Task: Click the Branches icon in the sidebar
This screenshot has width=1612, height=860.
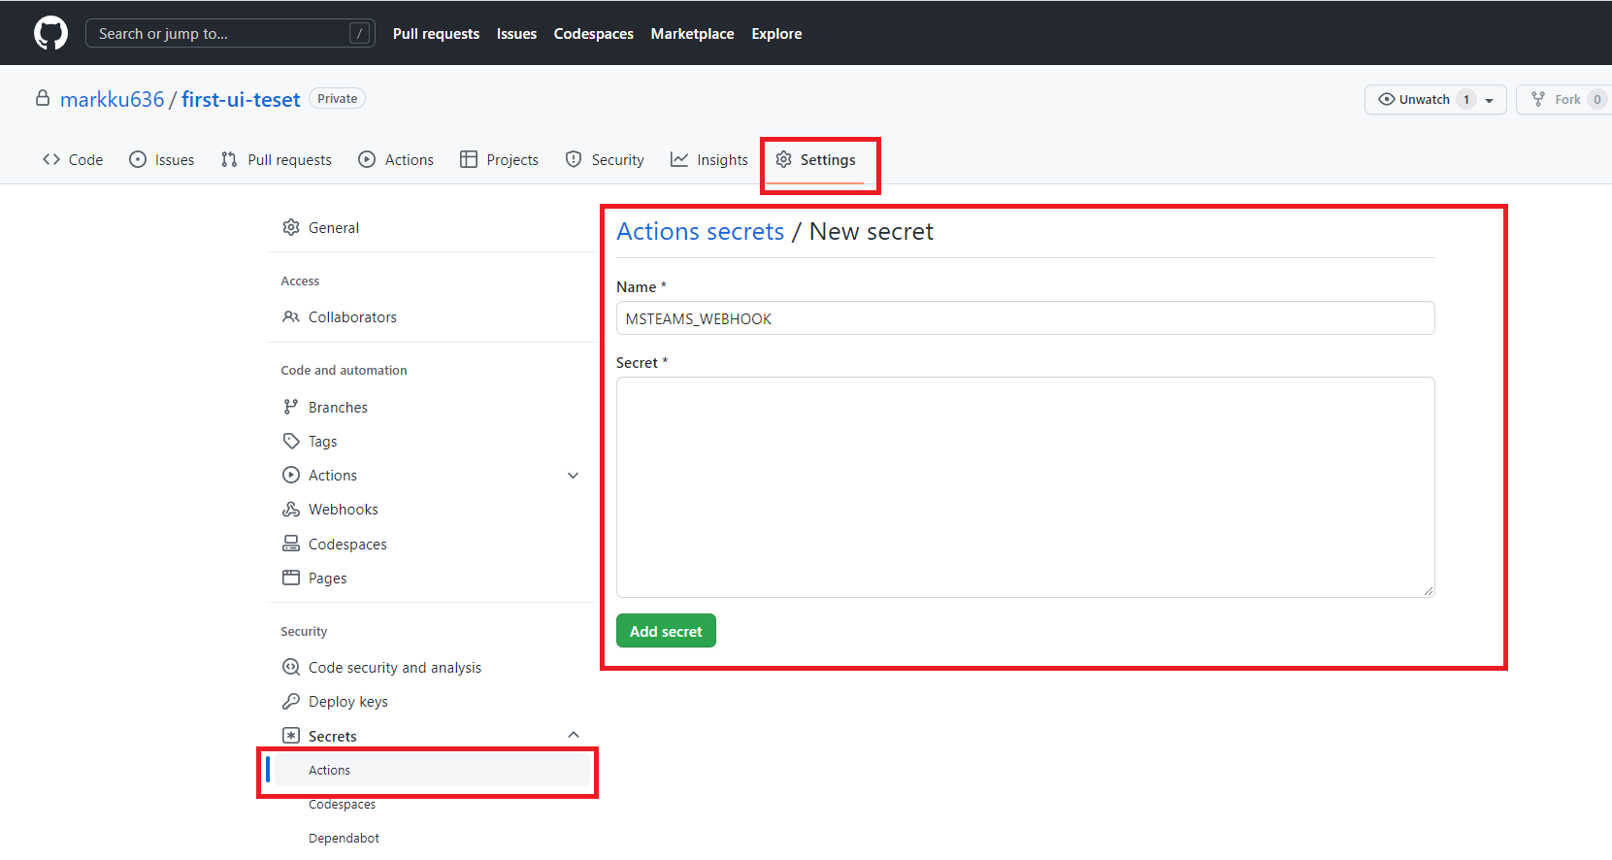Action: click(x=291, y=408)
